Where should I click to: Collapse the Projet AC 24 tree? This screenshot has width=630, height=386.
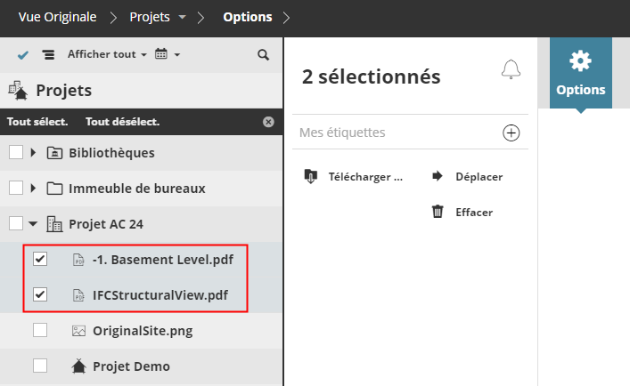point(34,224)
